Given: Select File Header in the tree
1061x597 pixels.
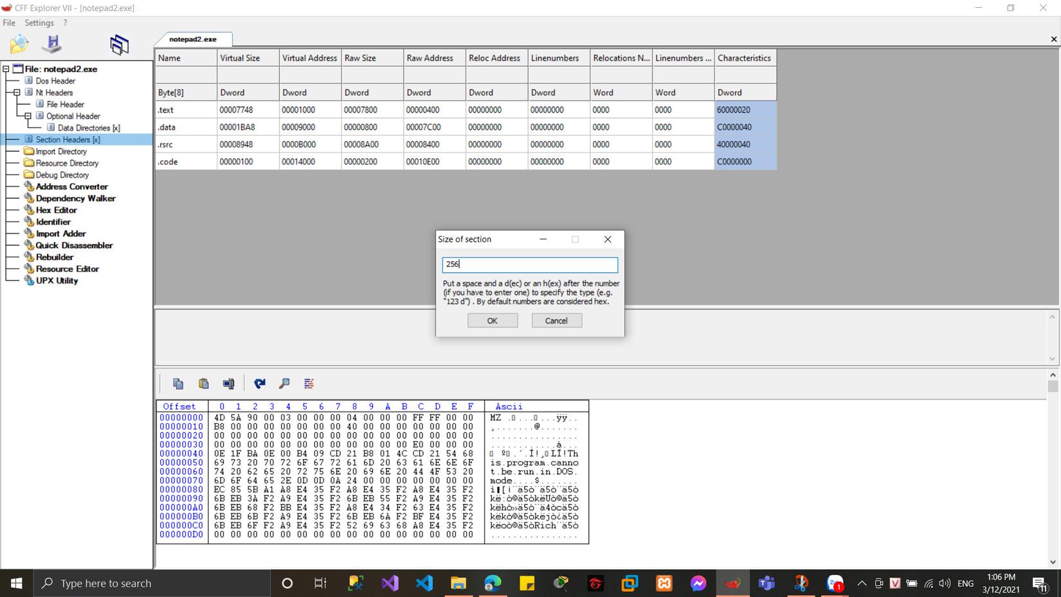Looking at the screenshot, I should [x=65, y=104].
